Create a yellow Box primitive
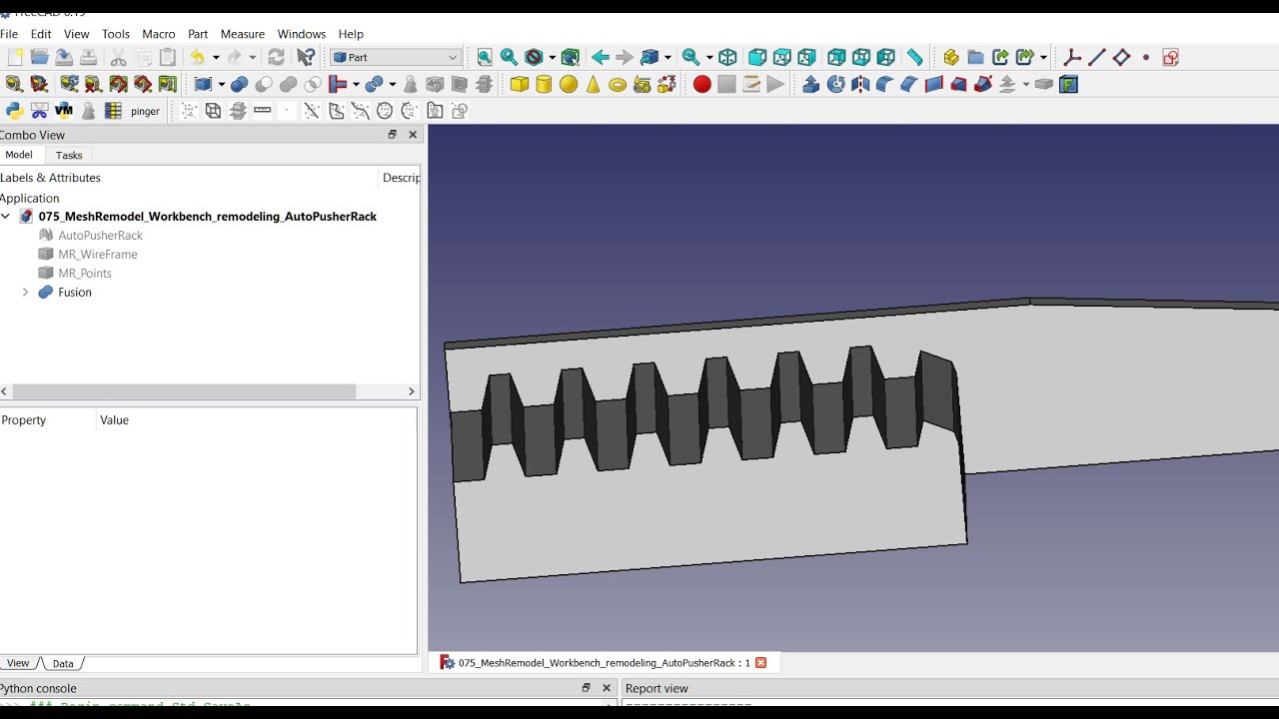This screenshot has height=719, width=1279. [520, 85]
